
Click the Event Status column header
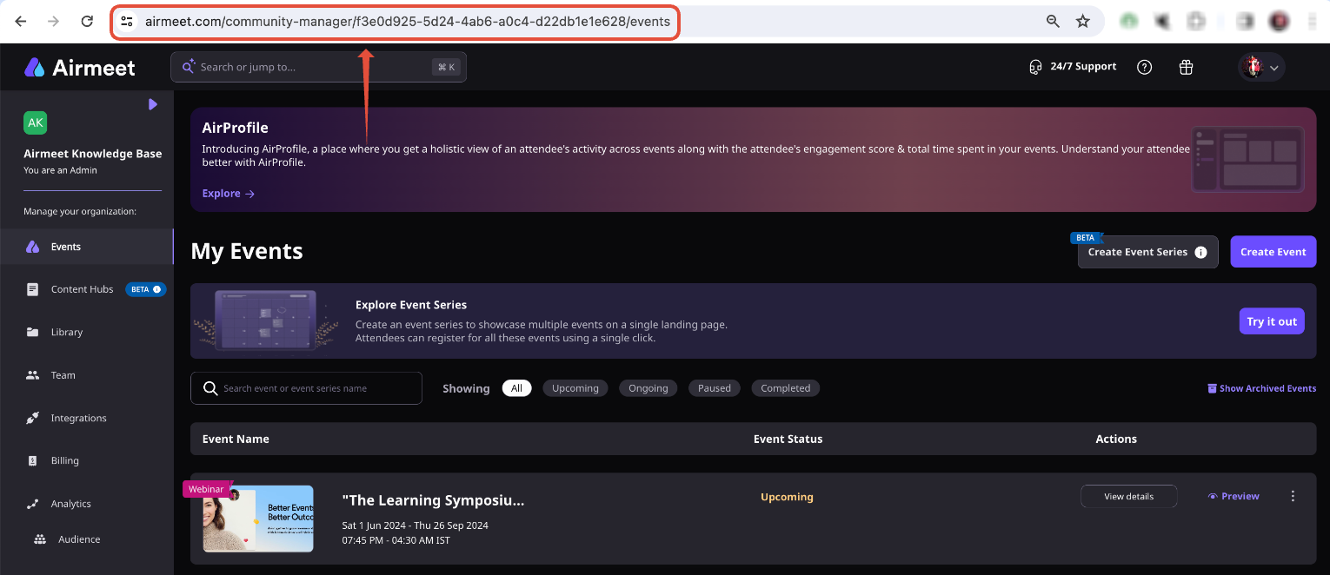point(788,439)
